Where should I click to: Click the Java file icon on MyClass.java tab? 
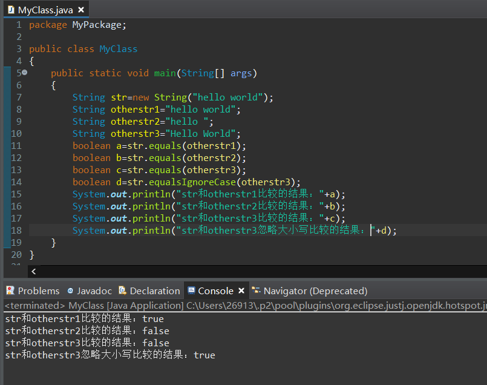tap(11, 10)
